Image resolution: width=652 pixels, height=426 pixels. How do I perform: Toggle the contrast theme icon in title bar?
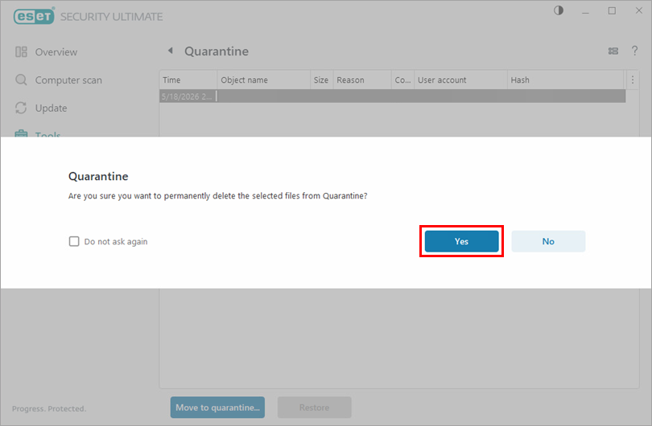(559, 10)
